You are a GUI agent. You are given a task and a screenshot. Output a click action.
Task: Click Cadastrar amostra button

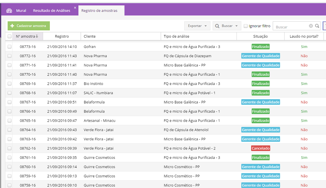(x=29, y=26)
